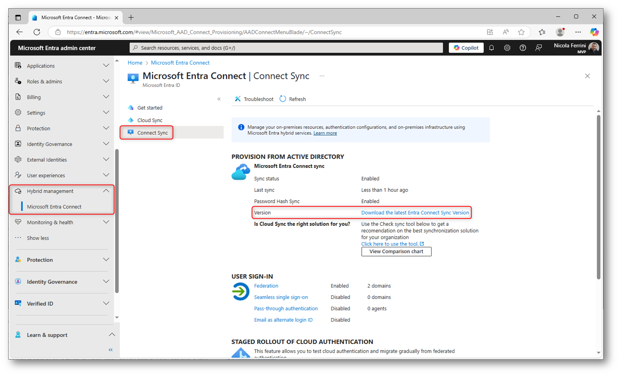
Task: Open Seamless single sign-on link
Action: click(281, 297)
